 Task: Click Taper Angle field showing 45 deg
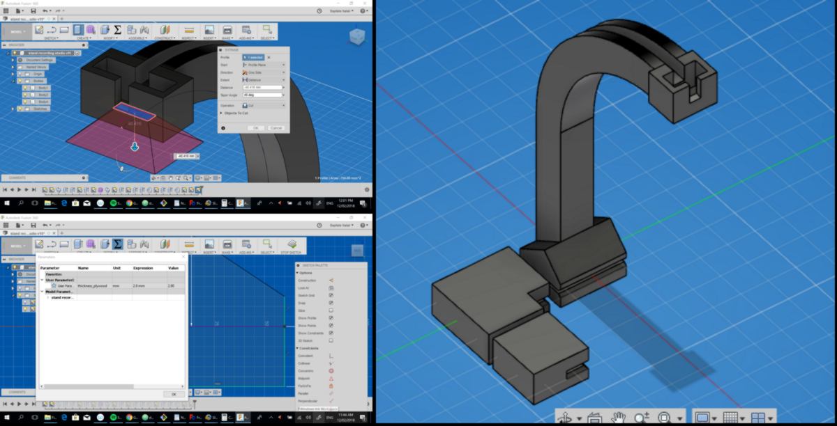pos(262,95)
